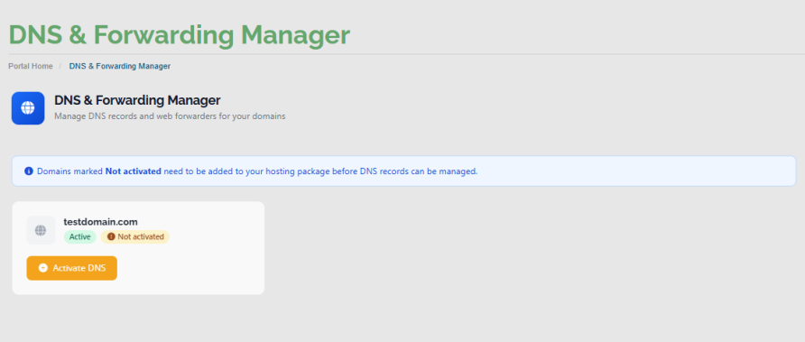Click the plus icon on Activate DNS
This screenshot has width=805, height=342.
(43, 268)
